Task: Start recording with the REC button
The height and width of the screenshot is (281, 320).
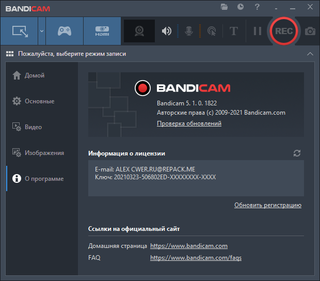Action: [x=284, y=31]
